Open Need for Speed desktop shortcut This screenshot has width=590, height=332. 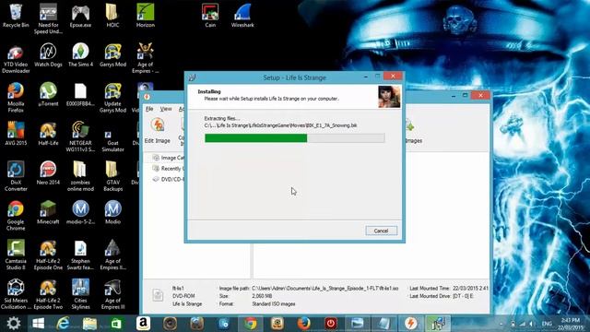pos(48,18)
